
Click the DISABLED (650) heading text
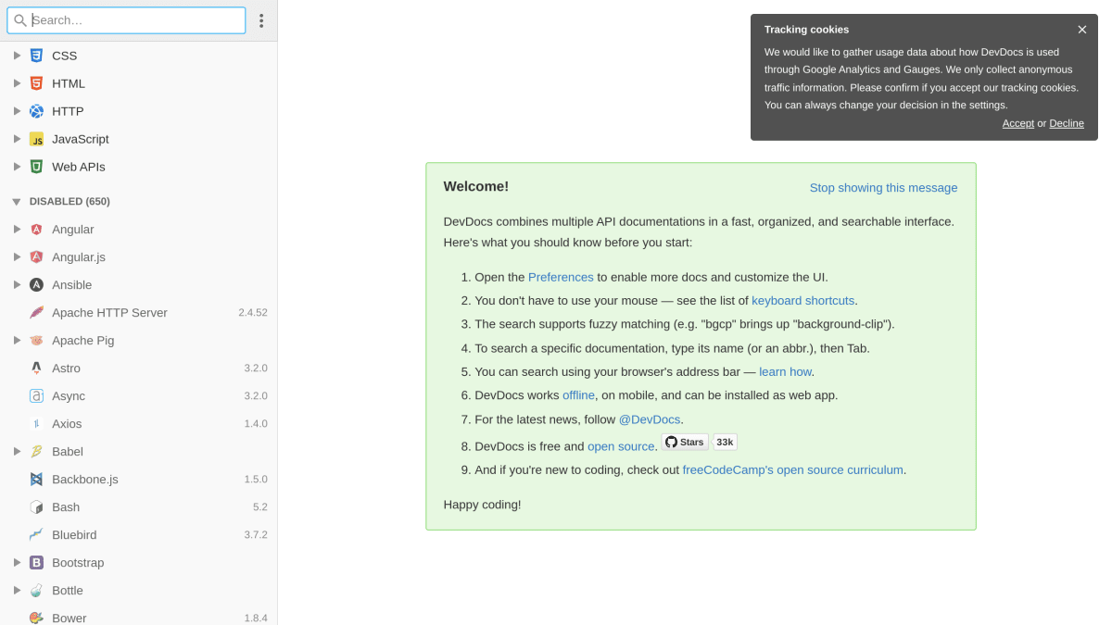pyautogui.click(x=69, y=202)
